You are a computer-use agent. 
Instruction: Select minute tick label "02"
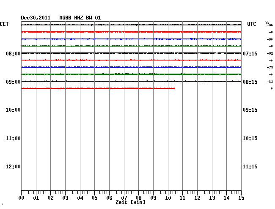(50, 198)
